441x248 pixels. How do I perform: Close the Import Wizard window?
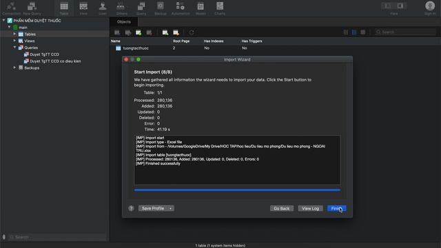(126, 60)
